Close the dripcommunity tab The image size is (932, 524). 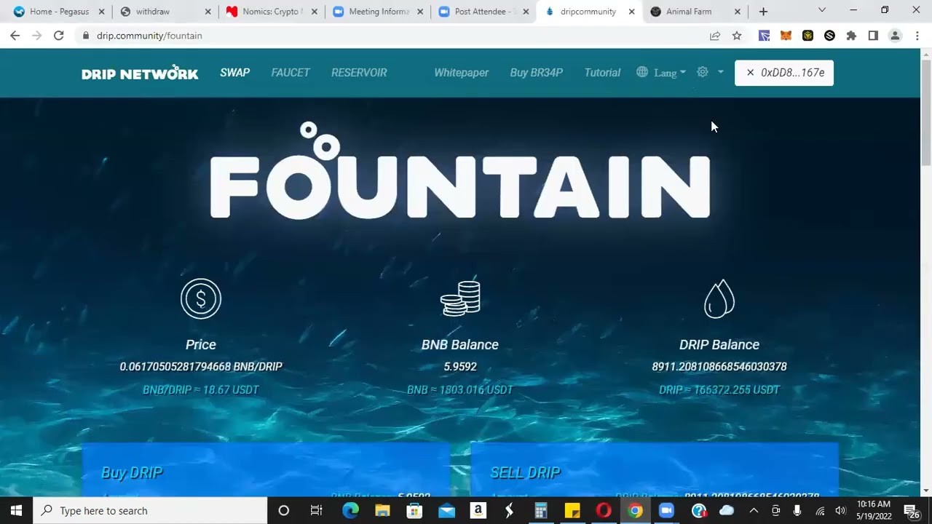pos(631,12)
